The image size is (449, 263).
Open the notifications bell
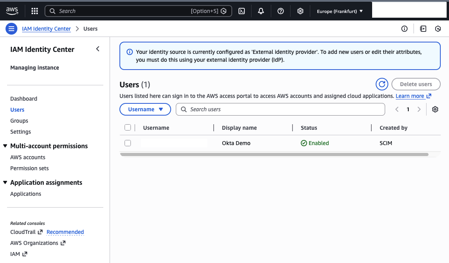point(261,11)
